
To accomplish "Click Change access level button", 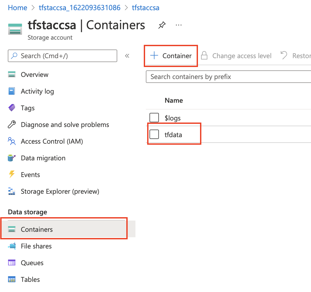I will pyautogui.click(x=237, y=56).
